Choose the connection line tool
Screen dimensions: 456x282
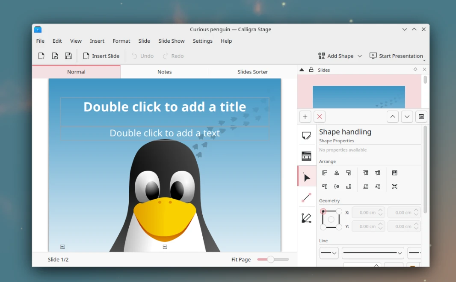307,197
